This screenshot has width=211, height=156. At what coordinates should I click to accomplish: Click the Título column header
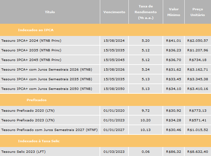50,12
